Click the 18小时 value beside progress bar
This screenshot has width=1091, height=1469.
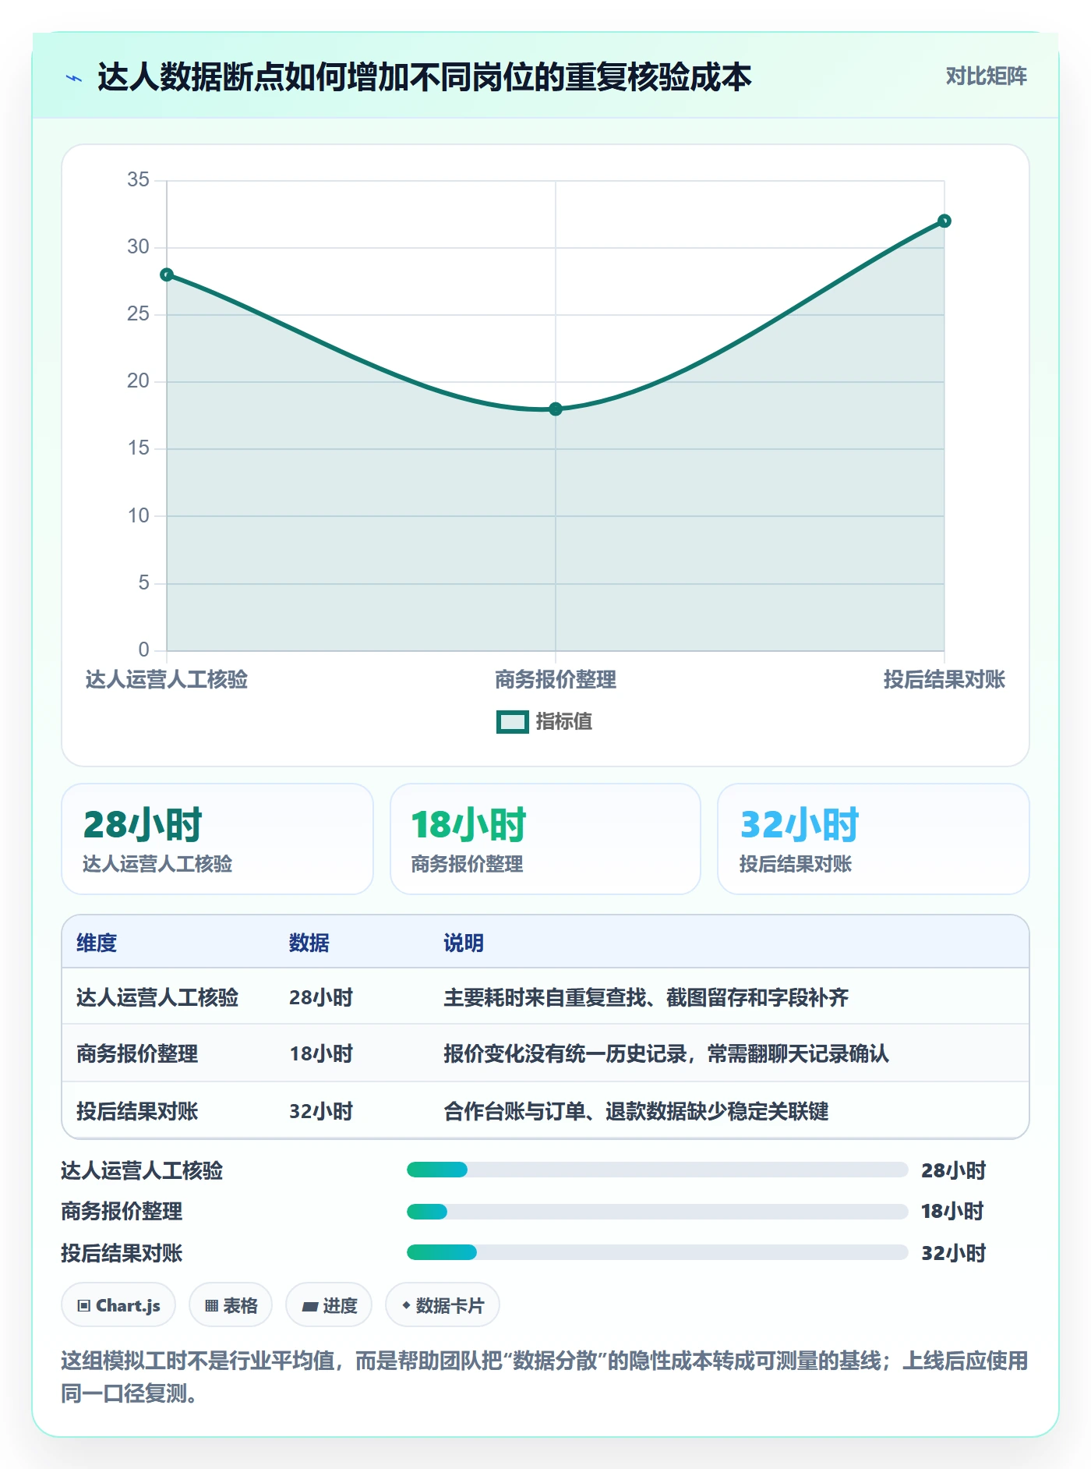click(x=952, y=1212)
